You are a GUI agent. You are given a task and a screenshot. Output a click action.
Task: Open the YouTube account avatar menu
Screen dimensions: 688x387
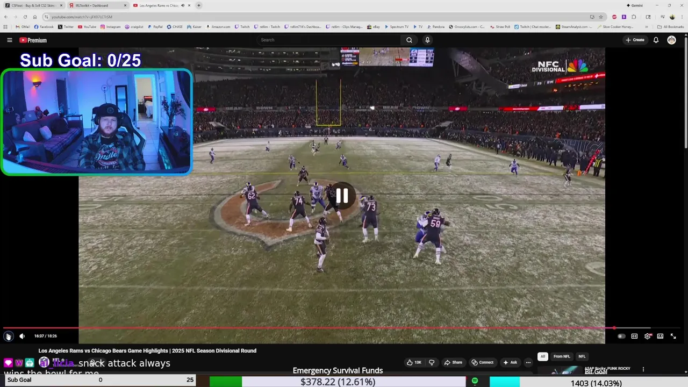pyautogui.click(x=671, y=40)
